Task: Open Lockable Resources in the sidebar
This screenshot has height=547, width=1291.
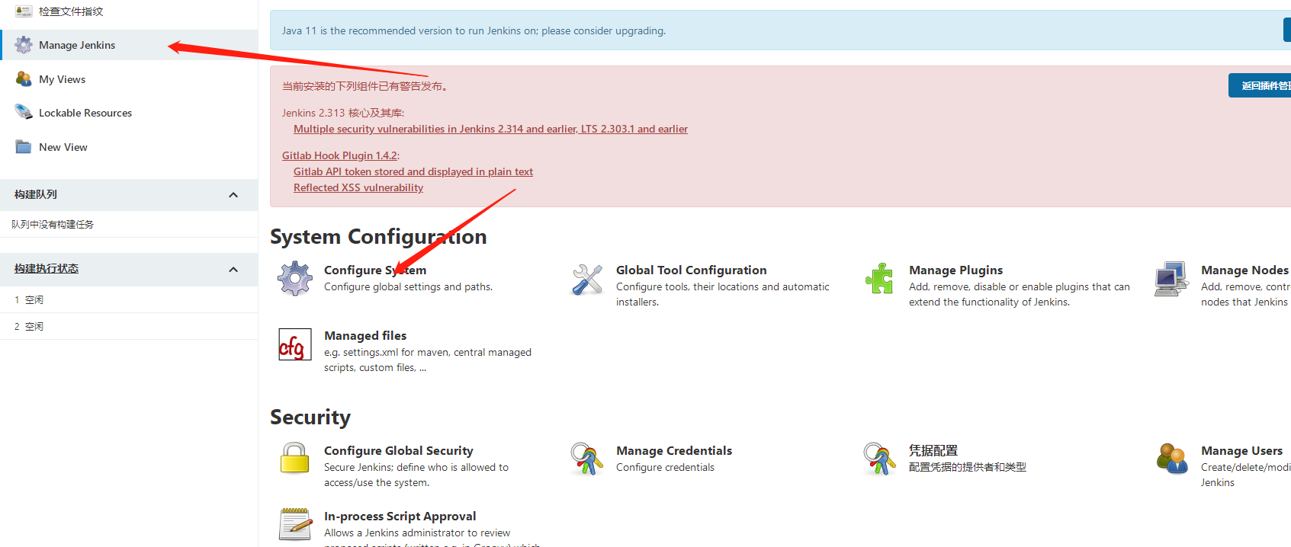Action: (x=85, y=113)
